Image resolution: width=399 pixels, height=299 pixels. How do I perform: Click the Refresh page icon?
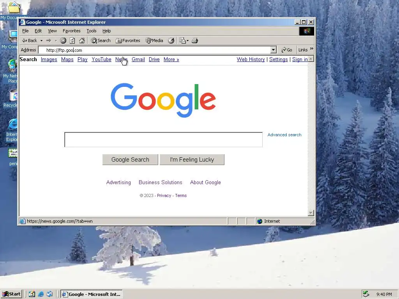point(72,40)
